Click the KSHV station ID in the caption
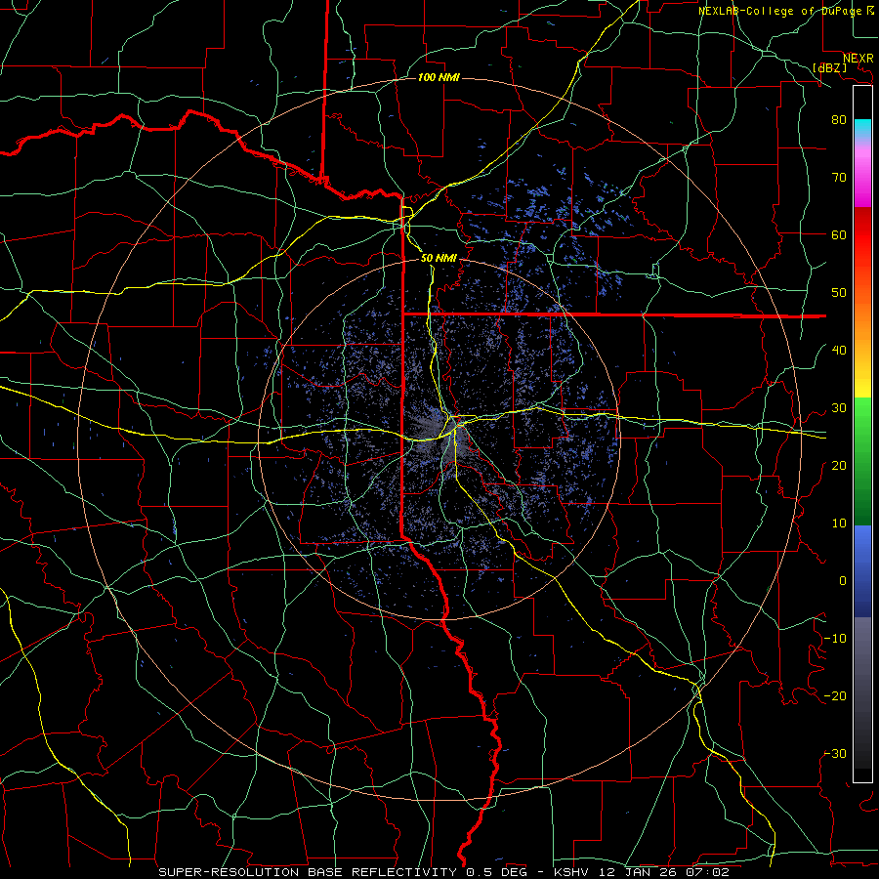Viewport: 879px width, 879px height. point(571,872)
